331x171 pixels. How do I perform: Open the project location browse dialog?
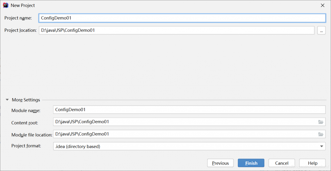[321, 30]
